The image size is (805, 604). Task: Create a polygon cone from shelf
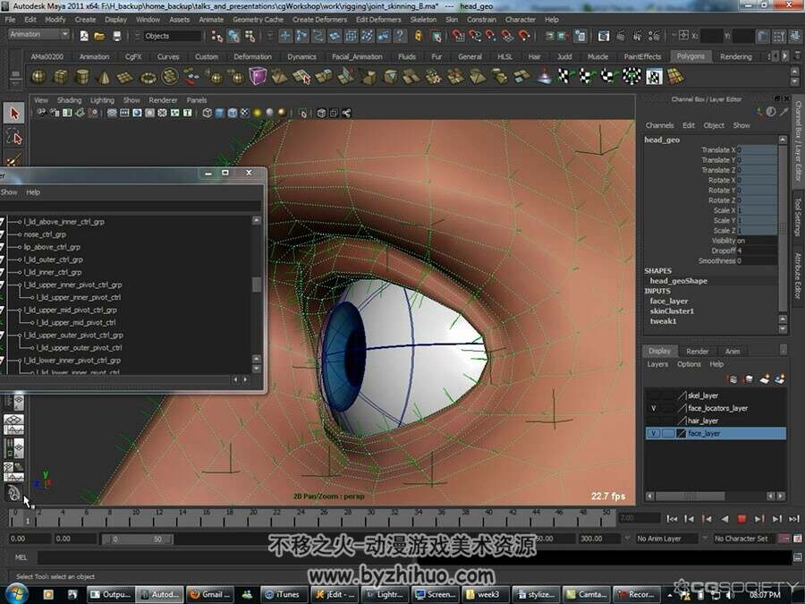[104, 77]
